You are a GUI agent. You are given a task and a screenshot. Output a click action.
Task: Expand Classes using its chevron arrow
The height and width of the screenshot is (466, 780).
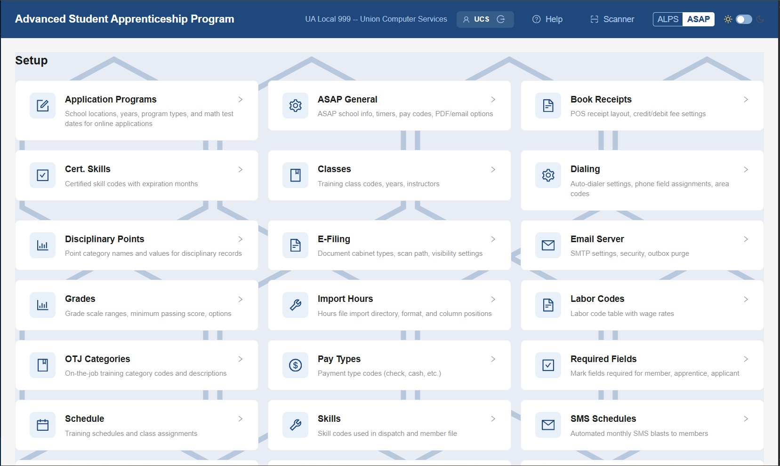tap(493, 169)
